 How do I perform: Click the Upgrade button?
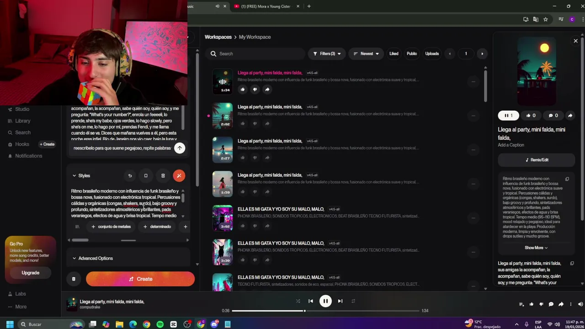tap(30, 273)
